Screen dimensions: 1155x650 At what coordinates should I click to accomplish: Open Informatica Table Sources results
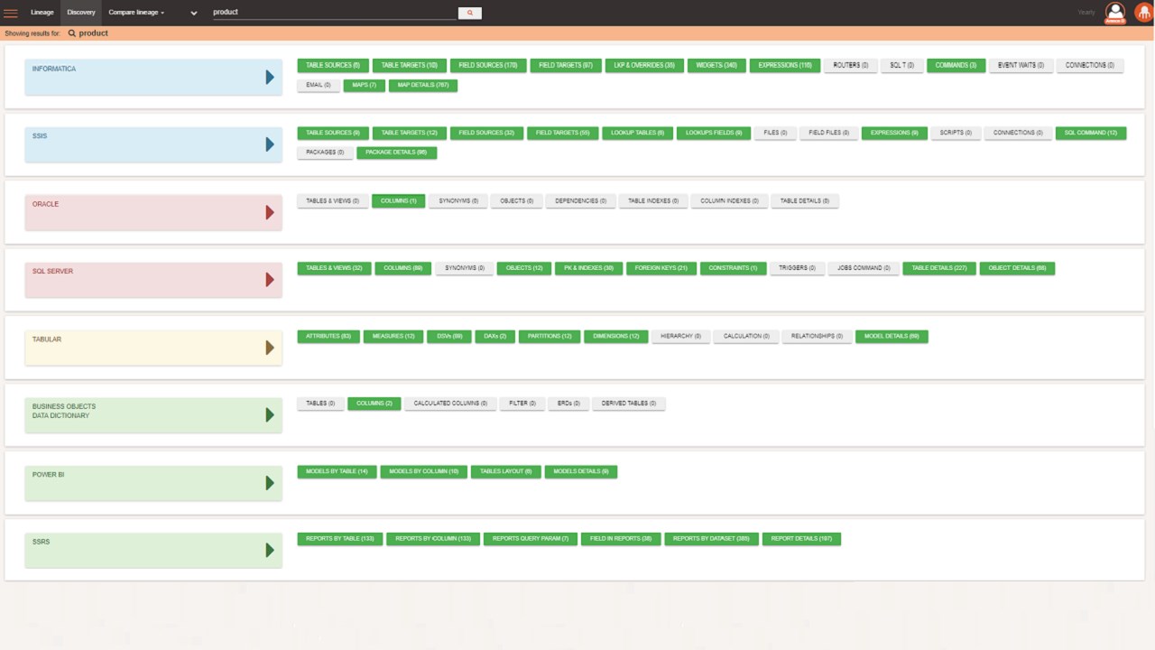tap(333, 66)
